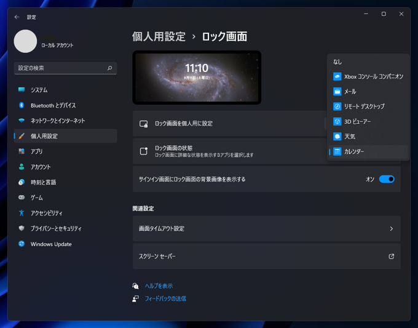Click the Mail app icon in the dropdown

tap(337, 92)
